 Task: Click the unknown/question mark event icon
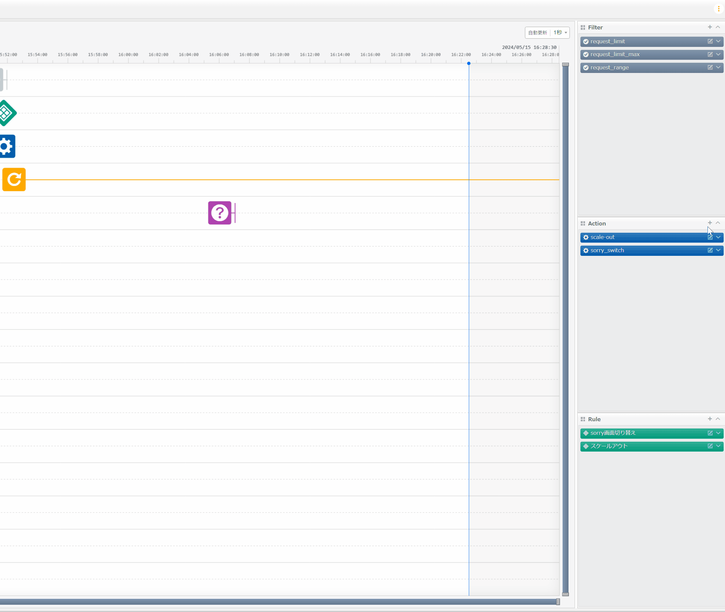click(219, 213)
